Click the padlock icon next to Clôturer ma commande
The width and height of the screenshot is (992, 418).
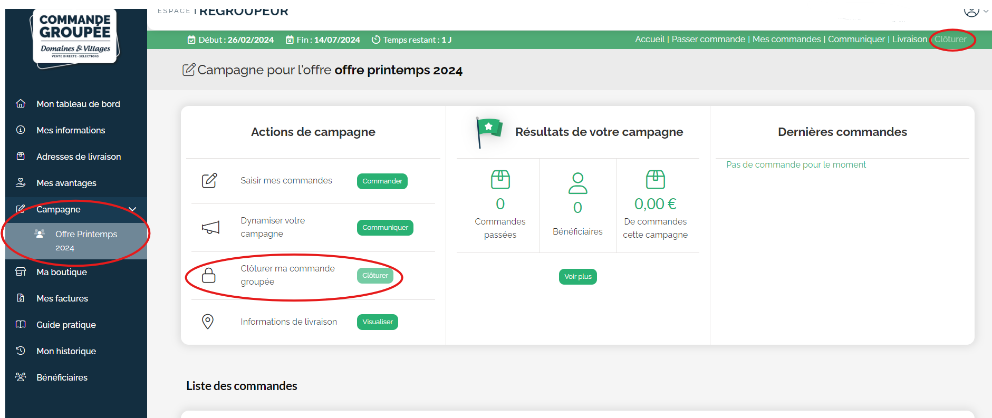(209, 275)
